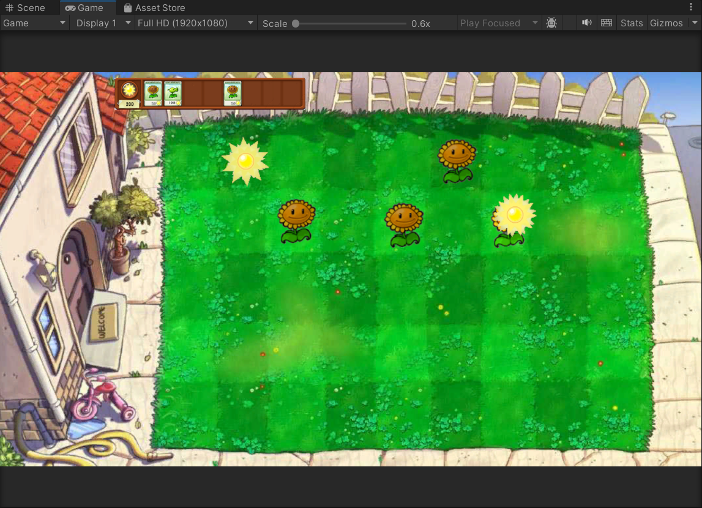
Task: Collect the sun overlapping a sunflower
Action: (x=514, y=215)
